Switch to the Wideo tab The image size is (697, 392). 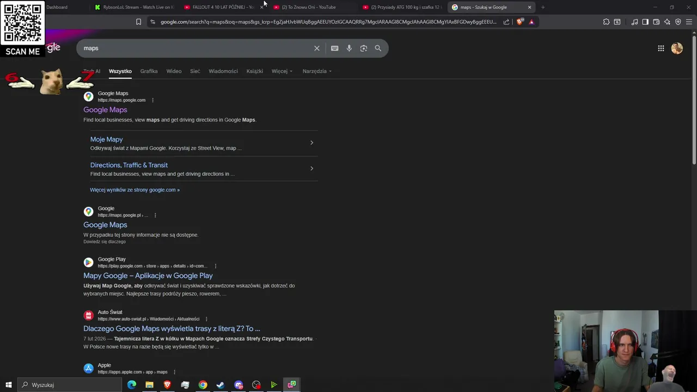(x=174, y=71)
